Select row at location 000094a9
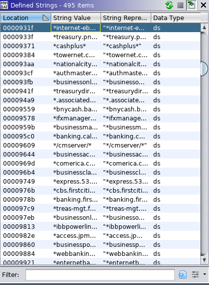Screen dimensions: 209x285 [x=100, y=100]
